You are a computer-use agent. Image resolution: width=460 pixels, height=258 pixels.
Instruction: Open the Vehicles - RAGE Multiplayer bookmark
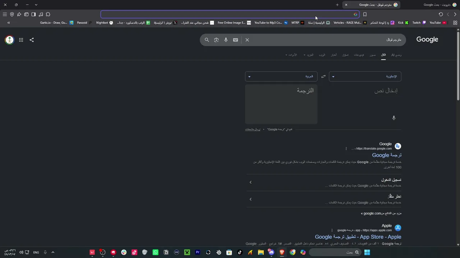[350, 23]
